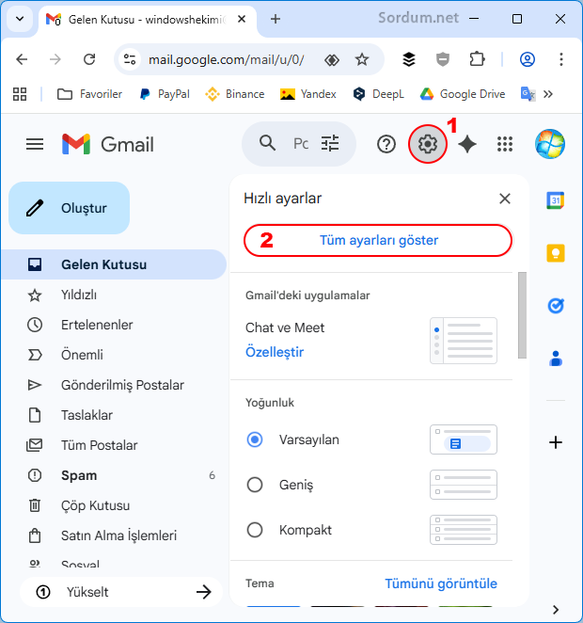Screen dimensions: 583x623
Task: Open Google Tasks side panel icon
Action: 556,306
